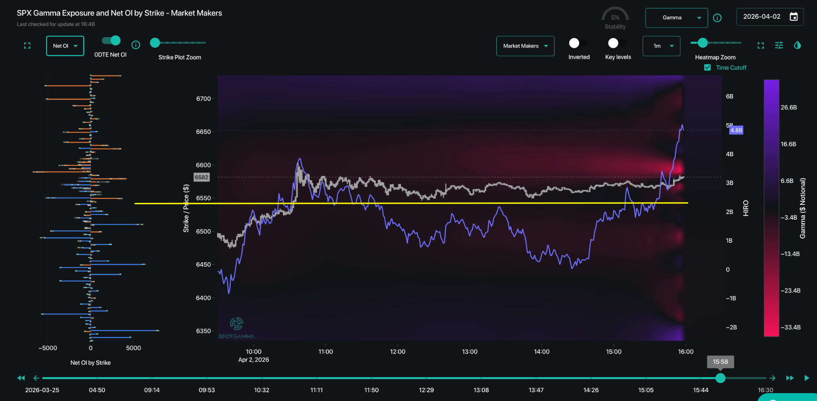Click the timeline label 10:32

point(262,390)
